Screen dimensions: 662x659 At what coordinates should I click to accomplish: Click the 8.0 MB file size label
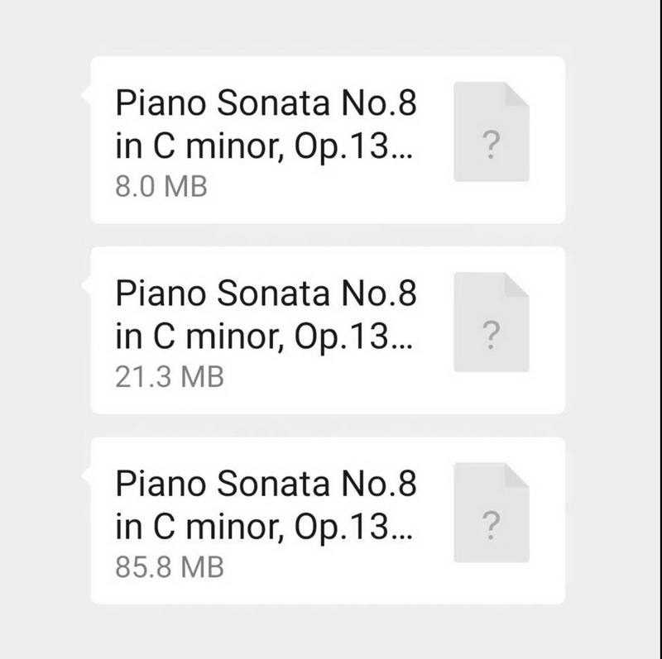click(x=161, y=187)
